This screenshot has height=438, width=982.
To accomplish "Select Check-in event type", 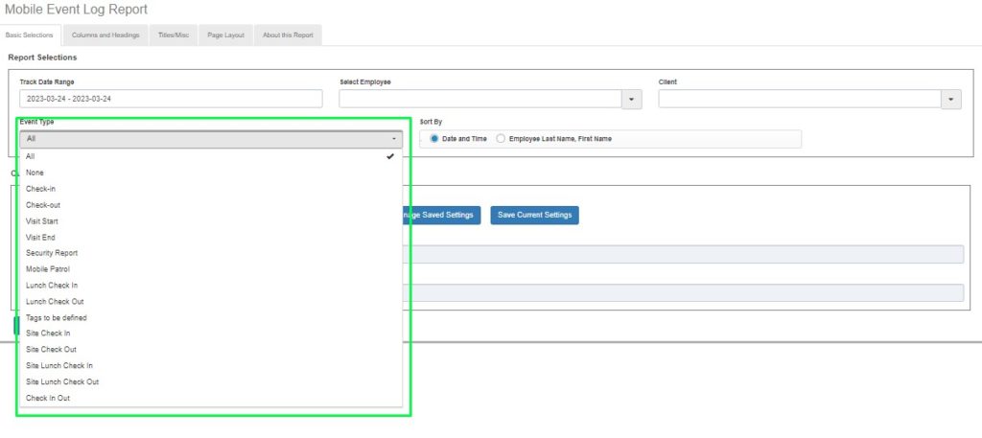I will [x=41, y=189].
